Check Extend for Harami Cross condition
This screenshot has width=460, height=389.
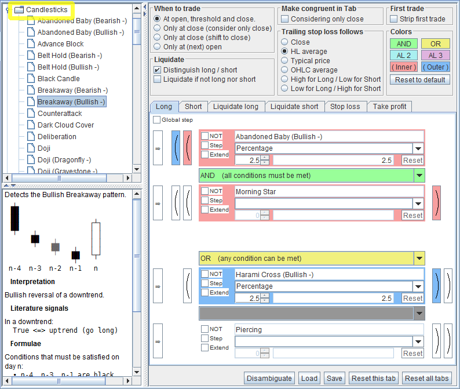(x=205, y=292)
